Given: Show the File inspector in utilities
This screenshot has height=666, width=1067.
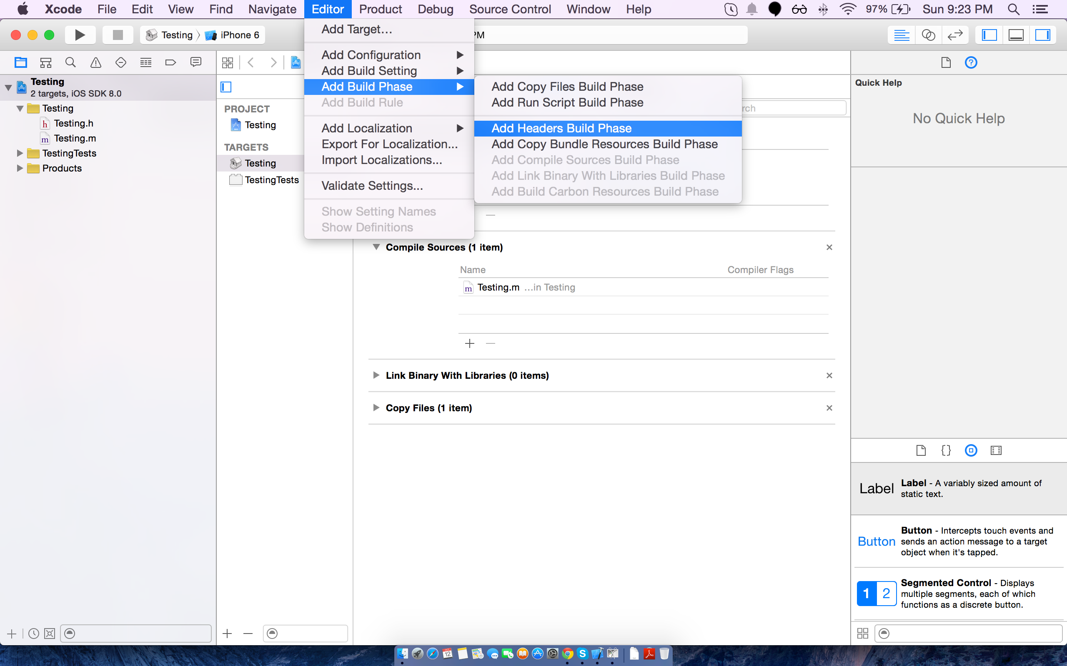Looking at the screenshot, I should point(946,62).
